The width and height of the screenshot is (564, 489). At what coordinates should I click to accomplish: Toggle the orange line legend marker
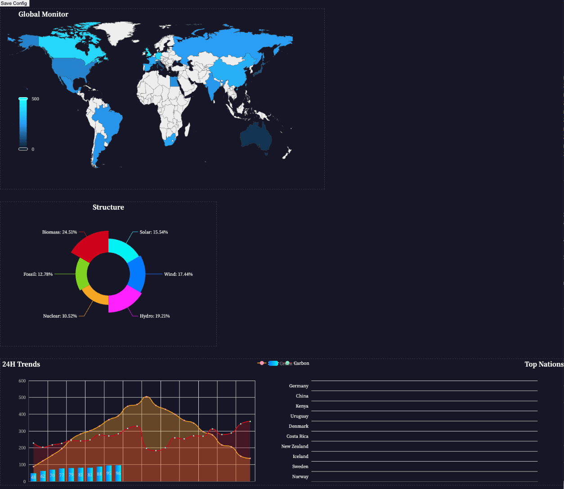(262, 363)
